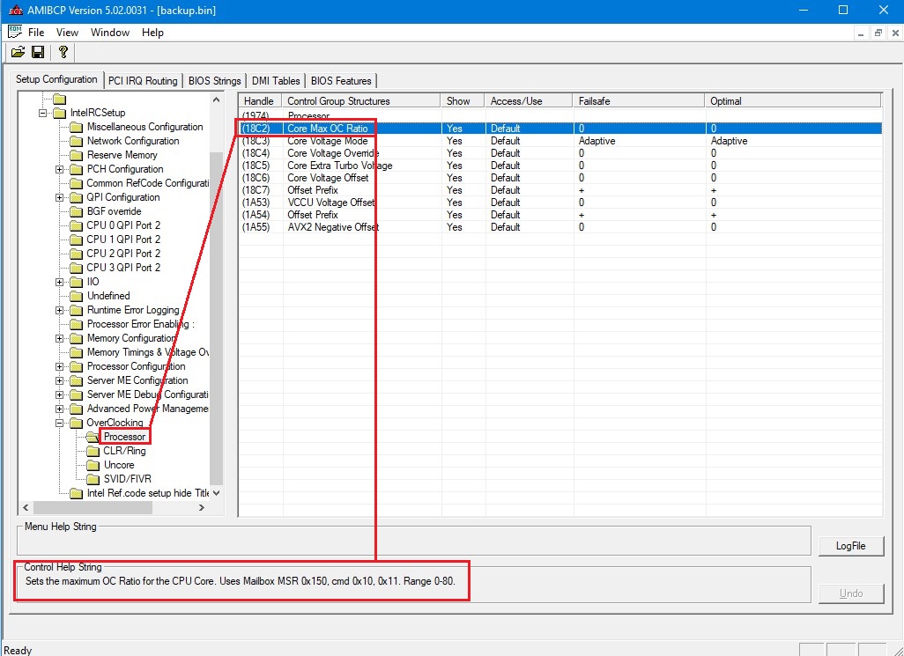This screenshot has width=904, height=656.
Task: Save the BIOS image with floppy icon
Action: click(x=38, y=53)
